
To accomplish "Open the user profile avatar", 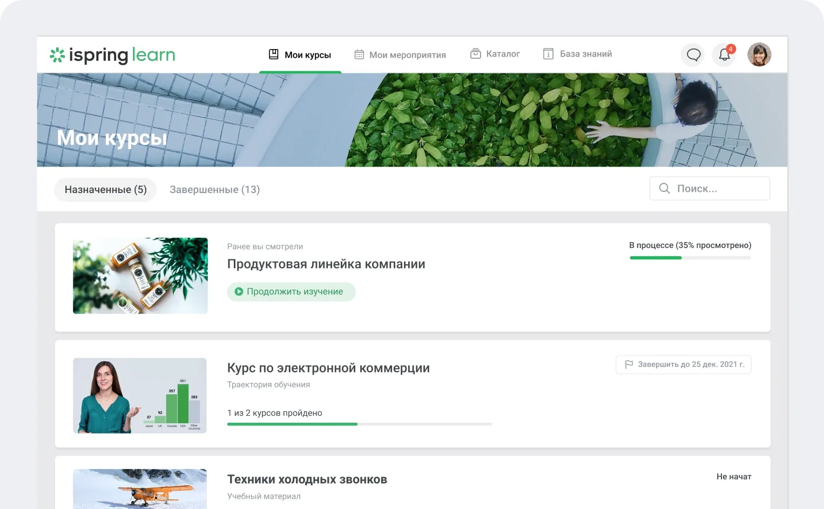I will tap(759, 54).
